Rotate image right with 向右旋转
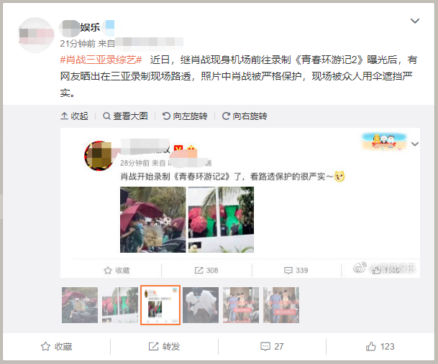This screenshot has height=364, width=438. [245, 116]
